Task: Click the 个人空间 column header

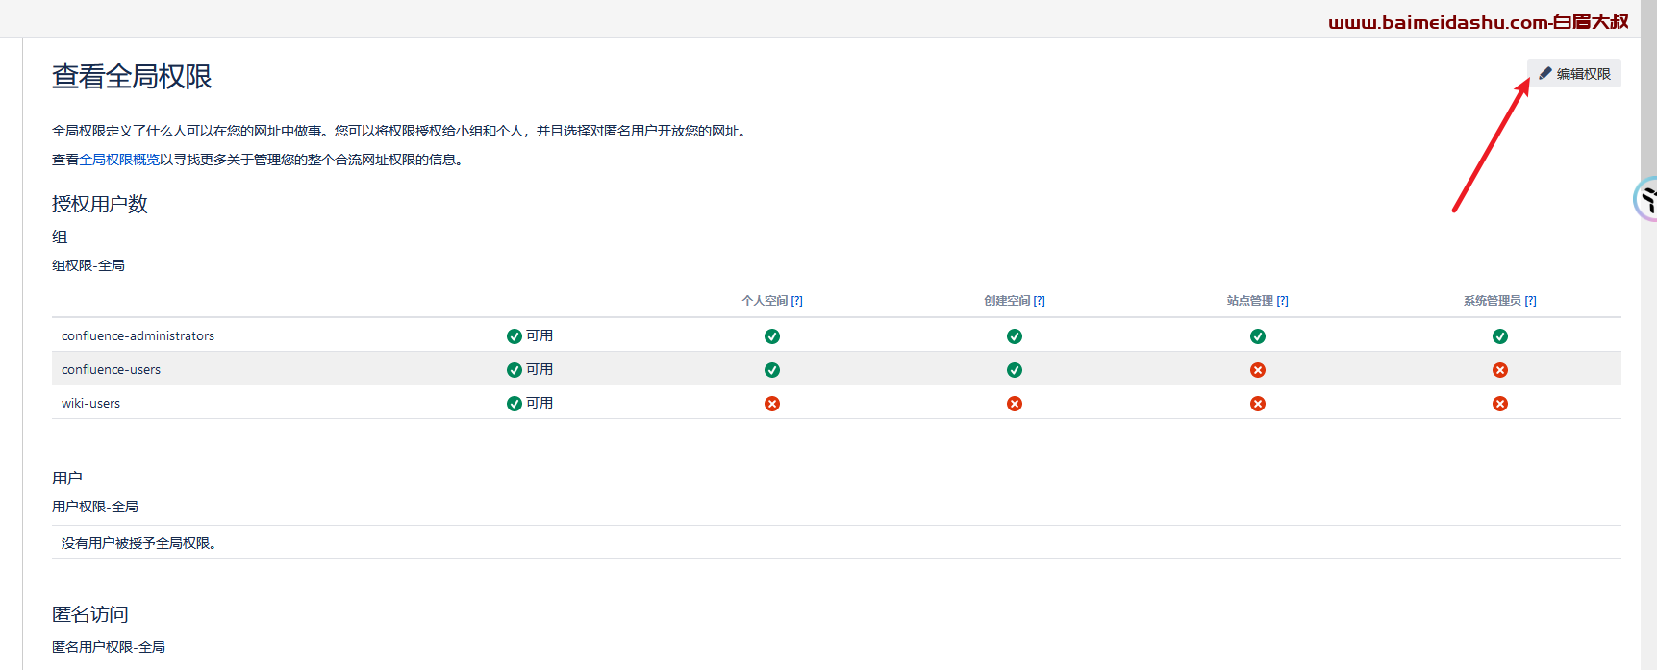Action: point(765,301)
